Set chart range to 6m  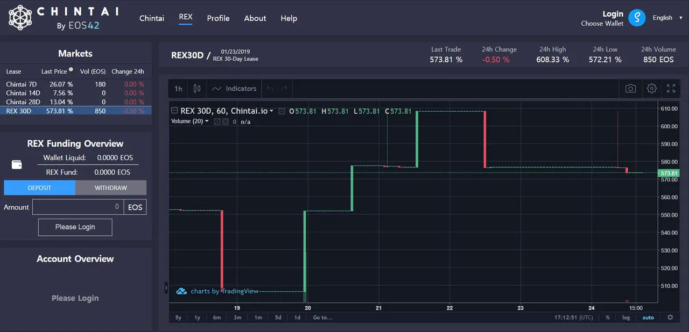[x=217, y=317]
